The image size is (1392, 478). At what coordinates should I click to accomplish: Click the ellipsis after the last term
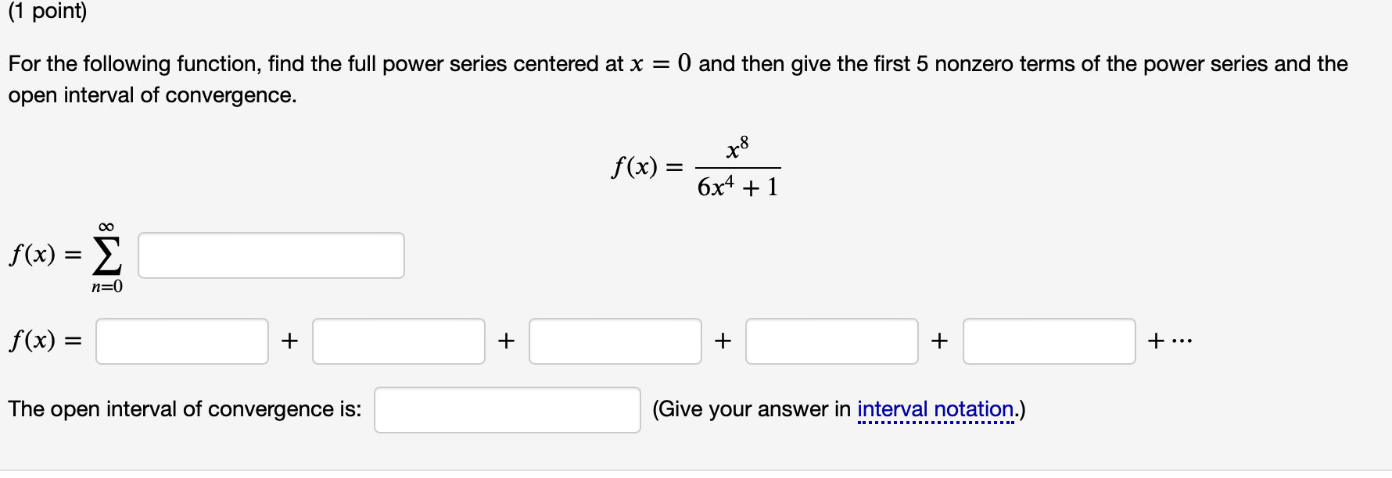[1182, 340]
